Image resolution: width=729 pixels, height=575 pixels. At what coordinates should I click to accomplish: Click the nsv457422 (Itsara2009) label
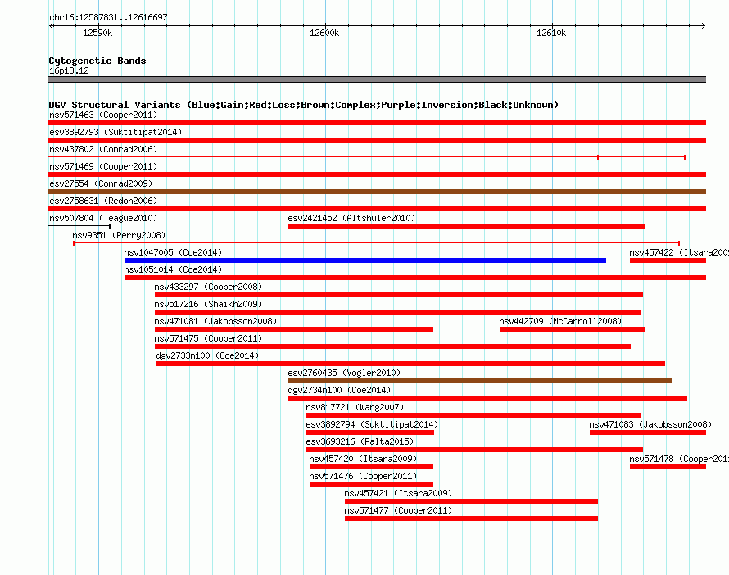point(679,252)
